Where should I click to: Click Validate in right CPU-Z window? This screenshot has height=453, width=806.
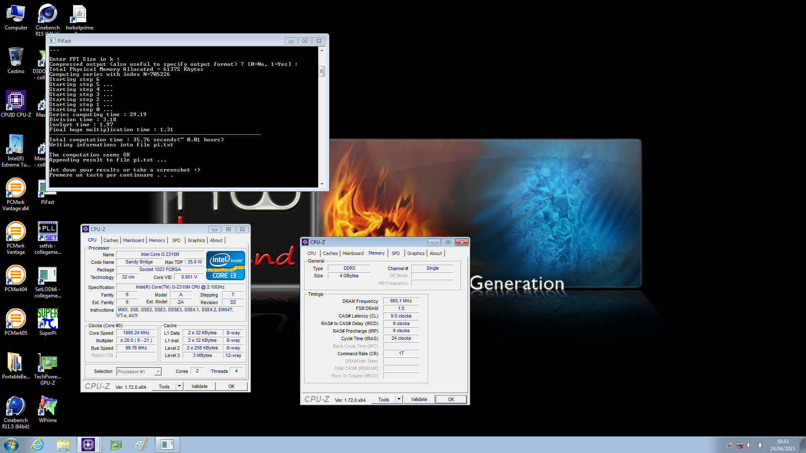point(419,399)
